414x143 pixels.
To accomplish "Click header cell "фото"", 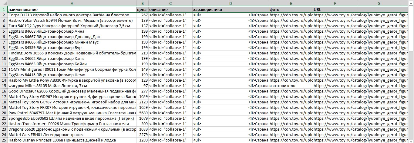I will click(x=291, y=9).
